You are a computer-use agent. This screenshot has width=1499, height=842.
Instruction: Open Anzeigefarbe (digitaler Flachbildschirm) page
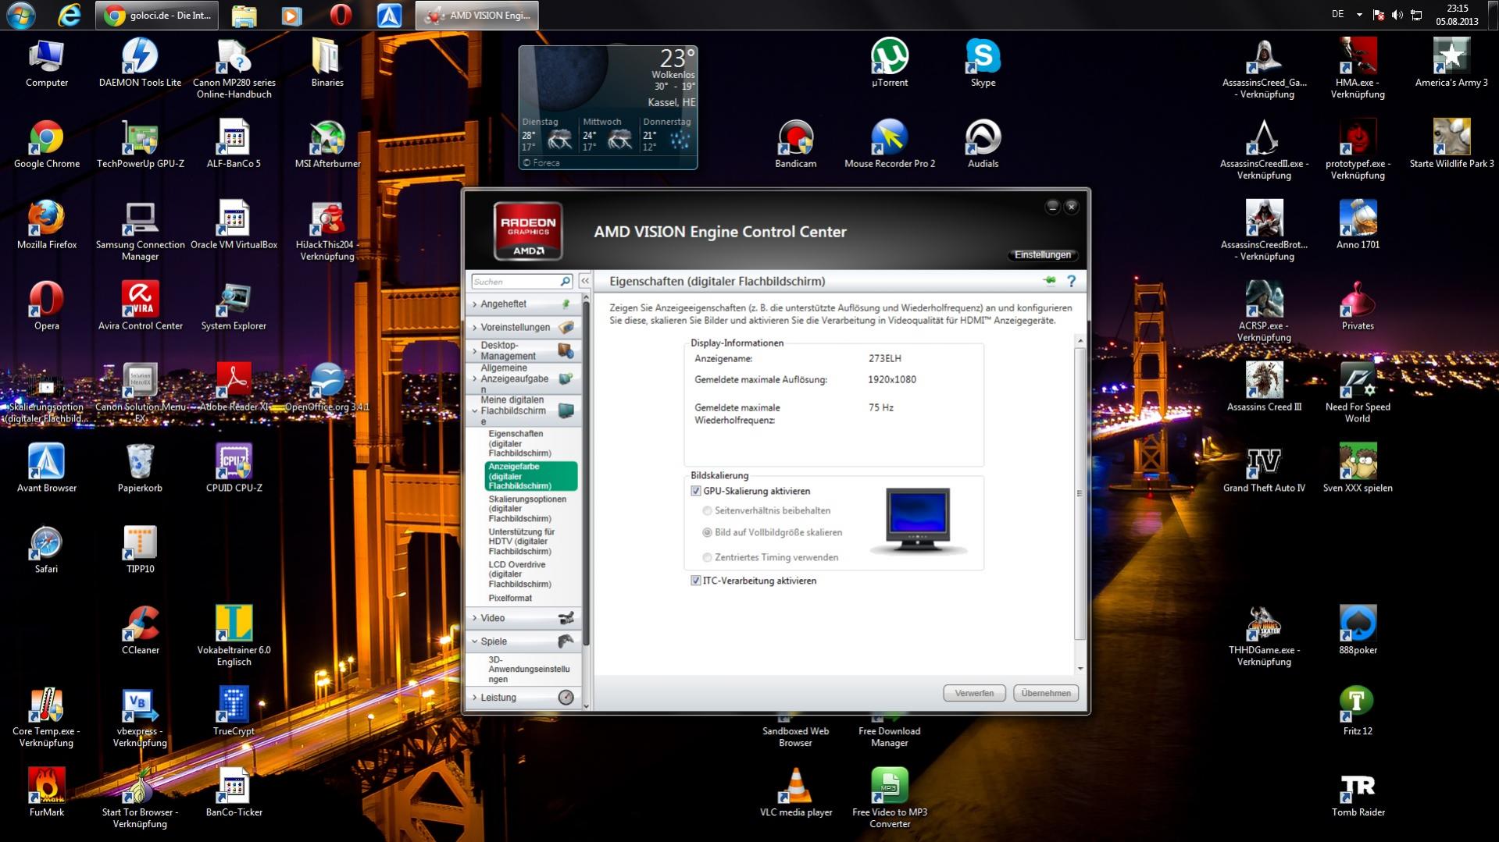click(531, 476)
